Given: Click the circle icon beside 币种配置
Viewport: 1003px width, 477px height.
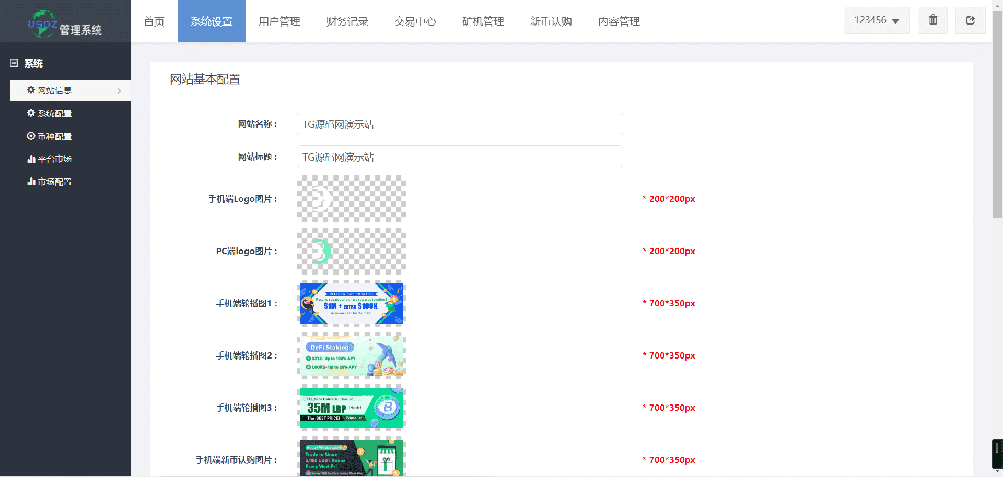Looking at the screenshot, I should (31, 136).
